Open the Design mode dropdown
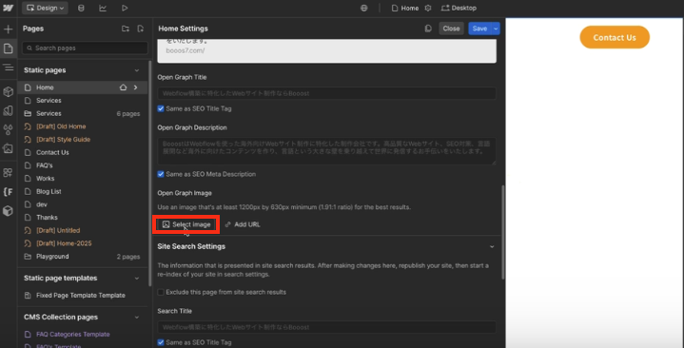Image resolution: width=684 pixels, height=348 pixels. pos(46,8)
